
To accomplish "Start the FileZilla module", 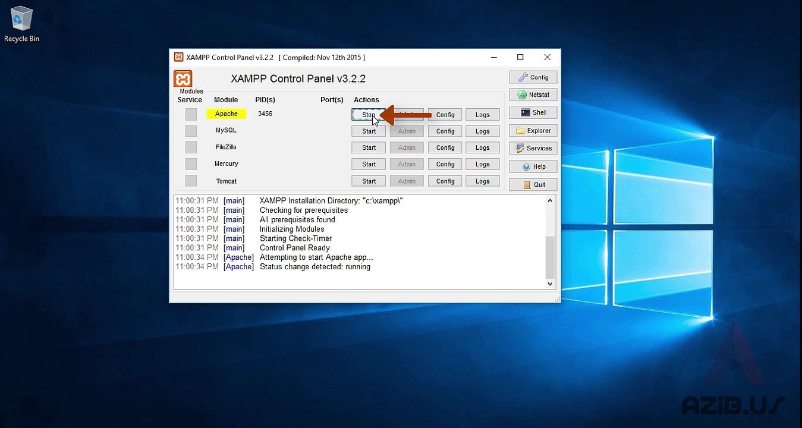I will click(x=369, y=148).
